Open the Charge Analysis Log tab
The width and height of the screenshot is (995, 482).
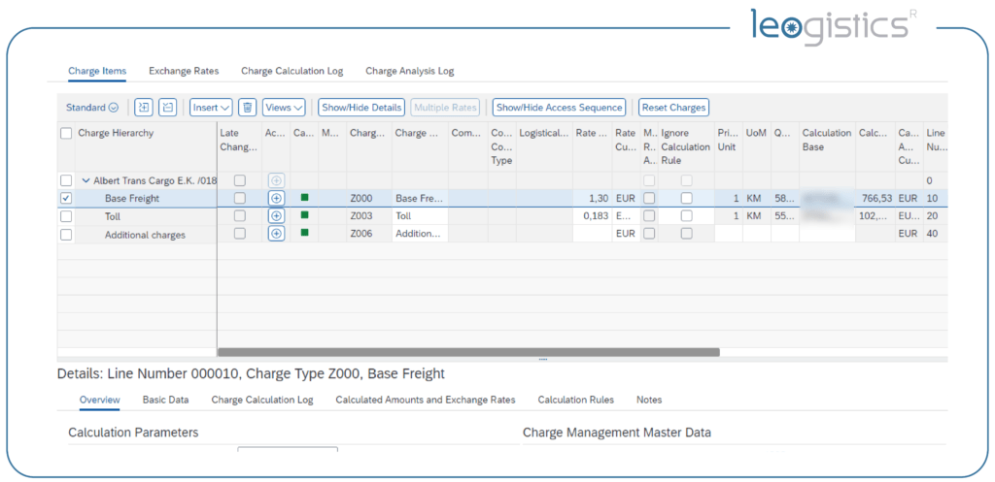click(410, 71)
